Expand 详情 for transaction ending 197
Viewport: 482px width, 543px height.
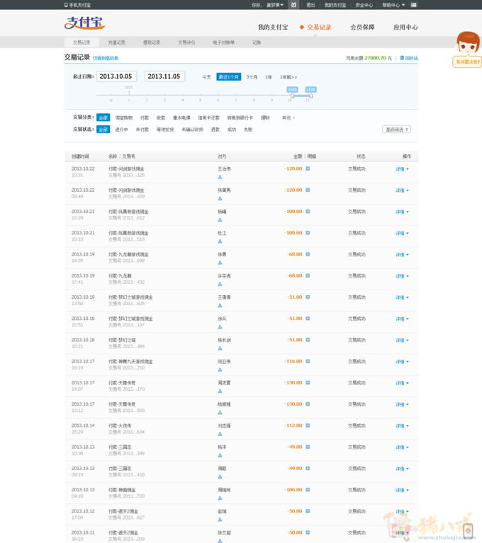402,319
